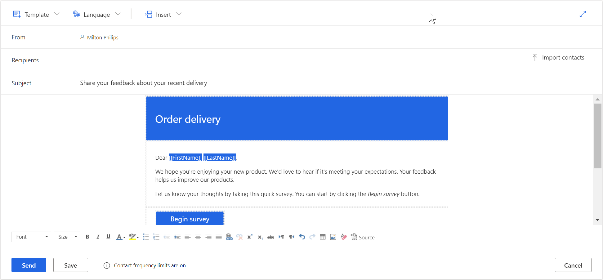Click the Begin survey button
Image resolution: width=603 pixels, height=280 pixels.
(190, 219)
